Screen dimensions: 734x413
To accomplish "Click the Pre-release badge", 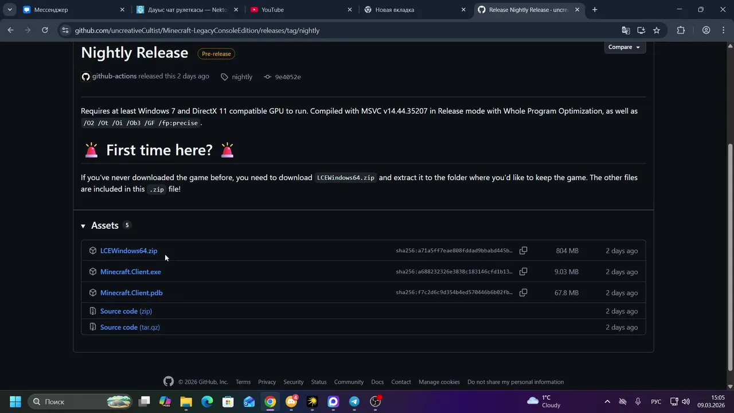I will click(216, 54).
